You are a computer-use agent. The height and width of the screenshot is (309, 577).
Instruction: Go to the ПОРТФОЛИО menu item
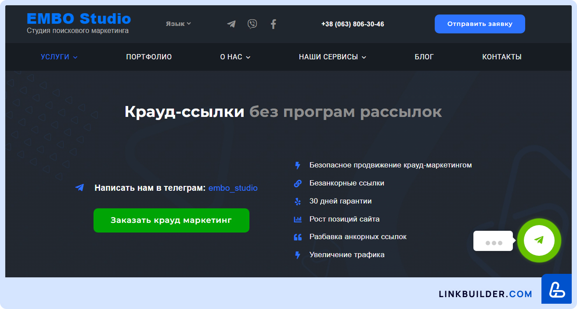tap(149, 57)
